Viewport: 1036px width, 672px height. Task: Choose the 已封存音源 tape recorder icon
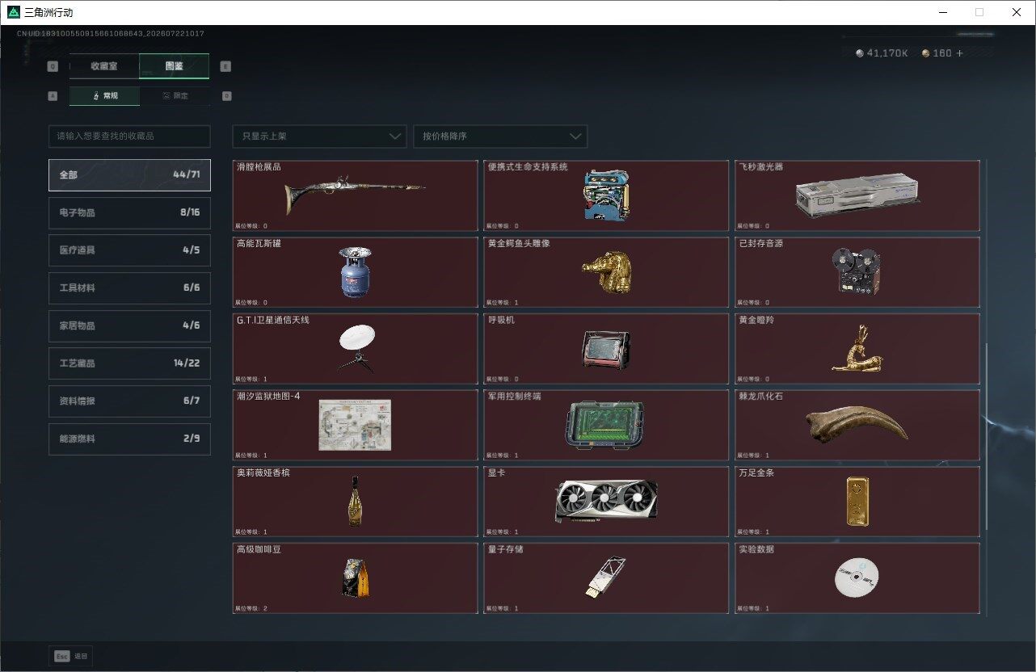click(x=857, y=271)
